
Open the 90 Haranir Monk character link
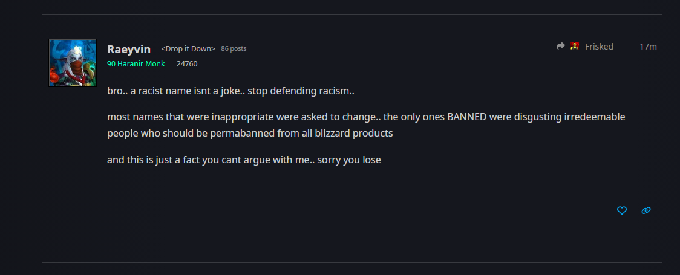[136, 64]
